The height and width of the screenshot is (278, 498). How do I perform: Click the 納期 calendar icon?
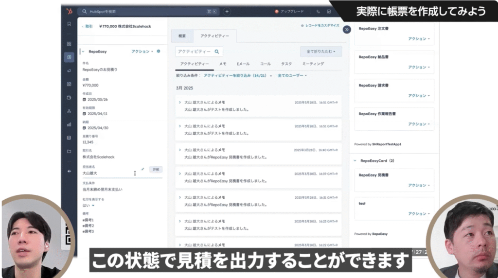coord(84,128)
